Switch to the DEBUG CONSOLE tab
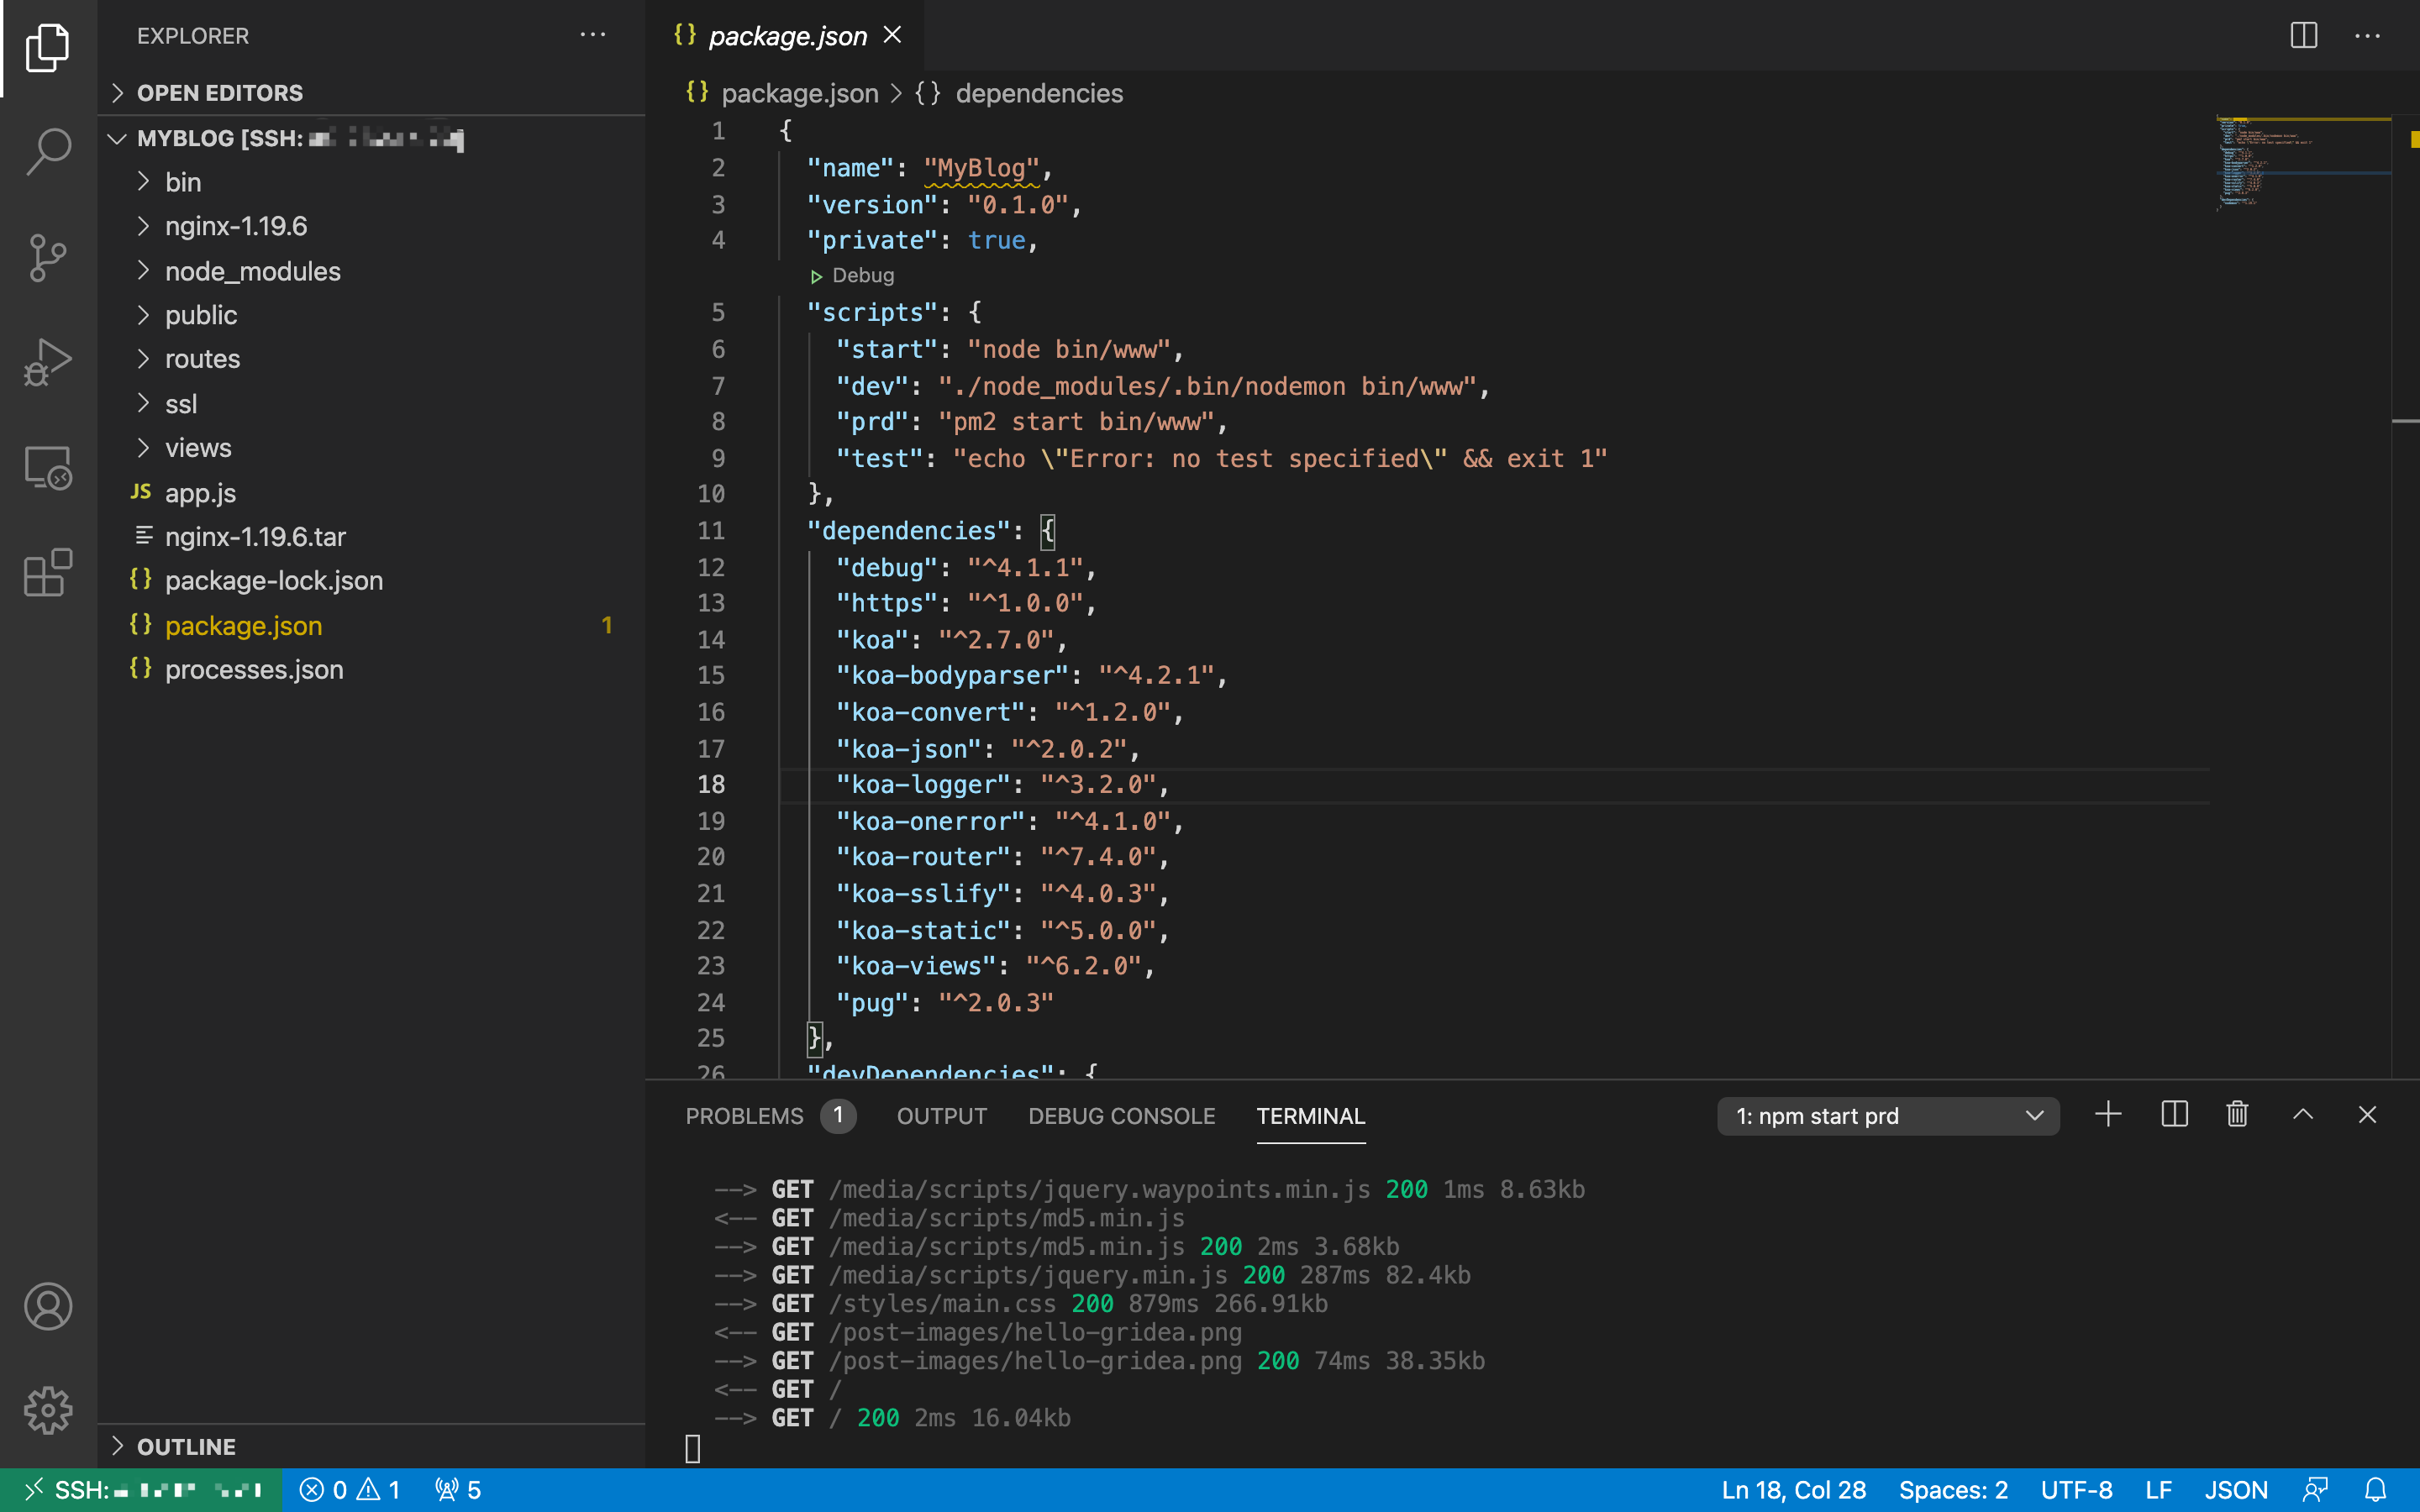 coord(1121,1116)
